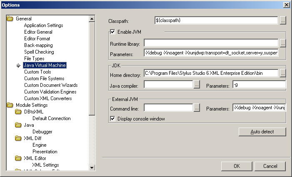Select Custom Tools in the tree
This screenshot has width=292, height=177.
click(x=37, y=72)
